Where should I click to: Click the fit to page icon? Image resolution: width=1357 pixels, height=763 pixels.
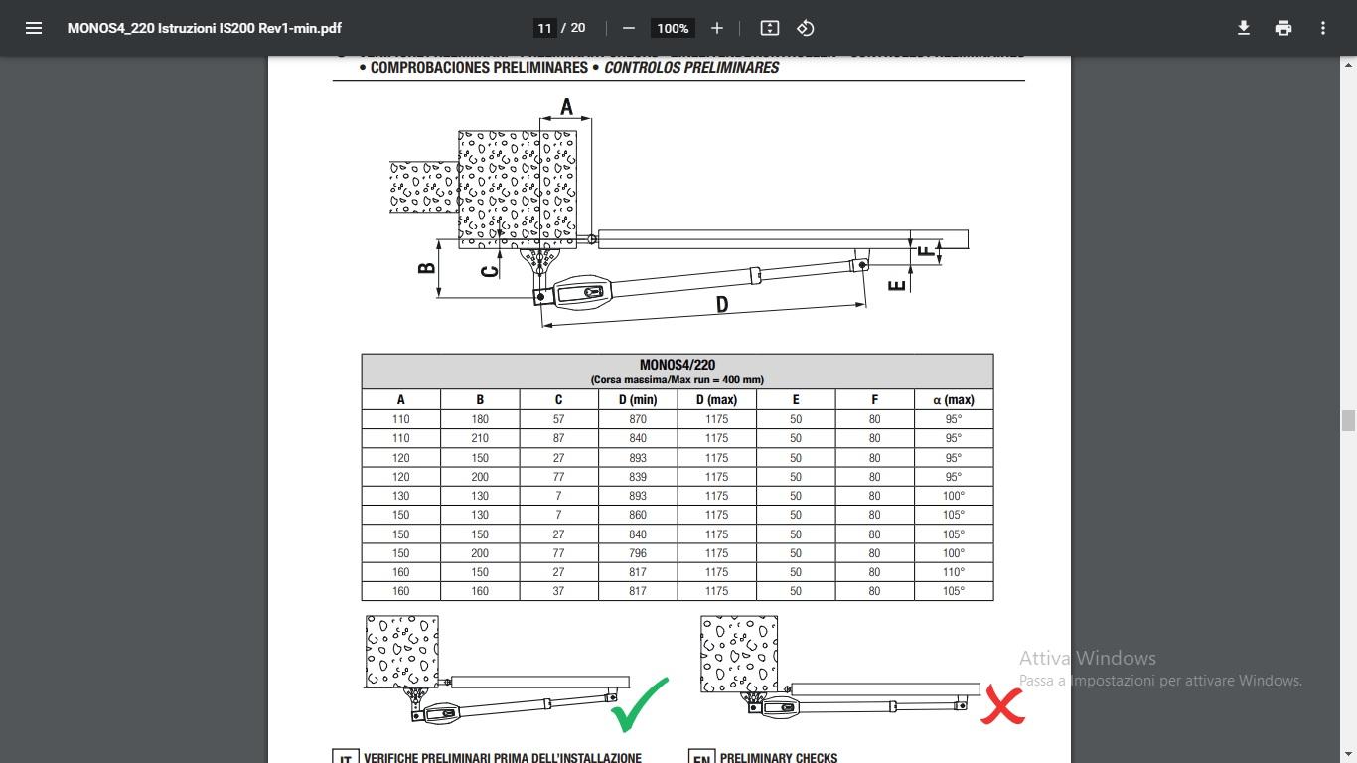[770, 28]
